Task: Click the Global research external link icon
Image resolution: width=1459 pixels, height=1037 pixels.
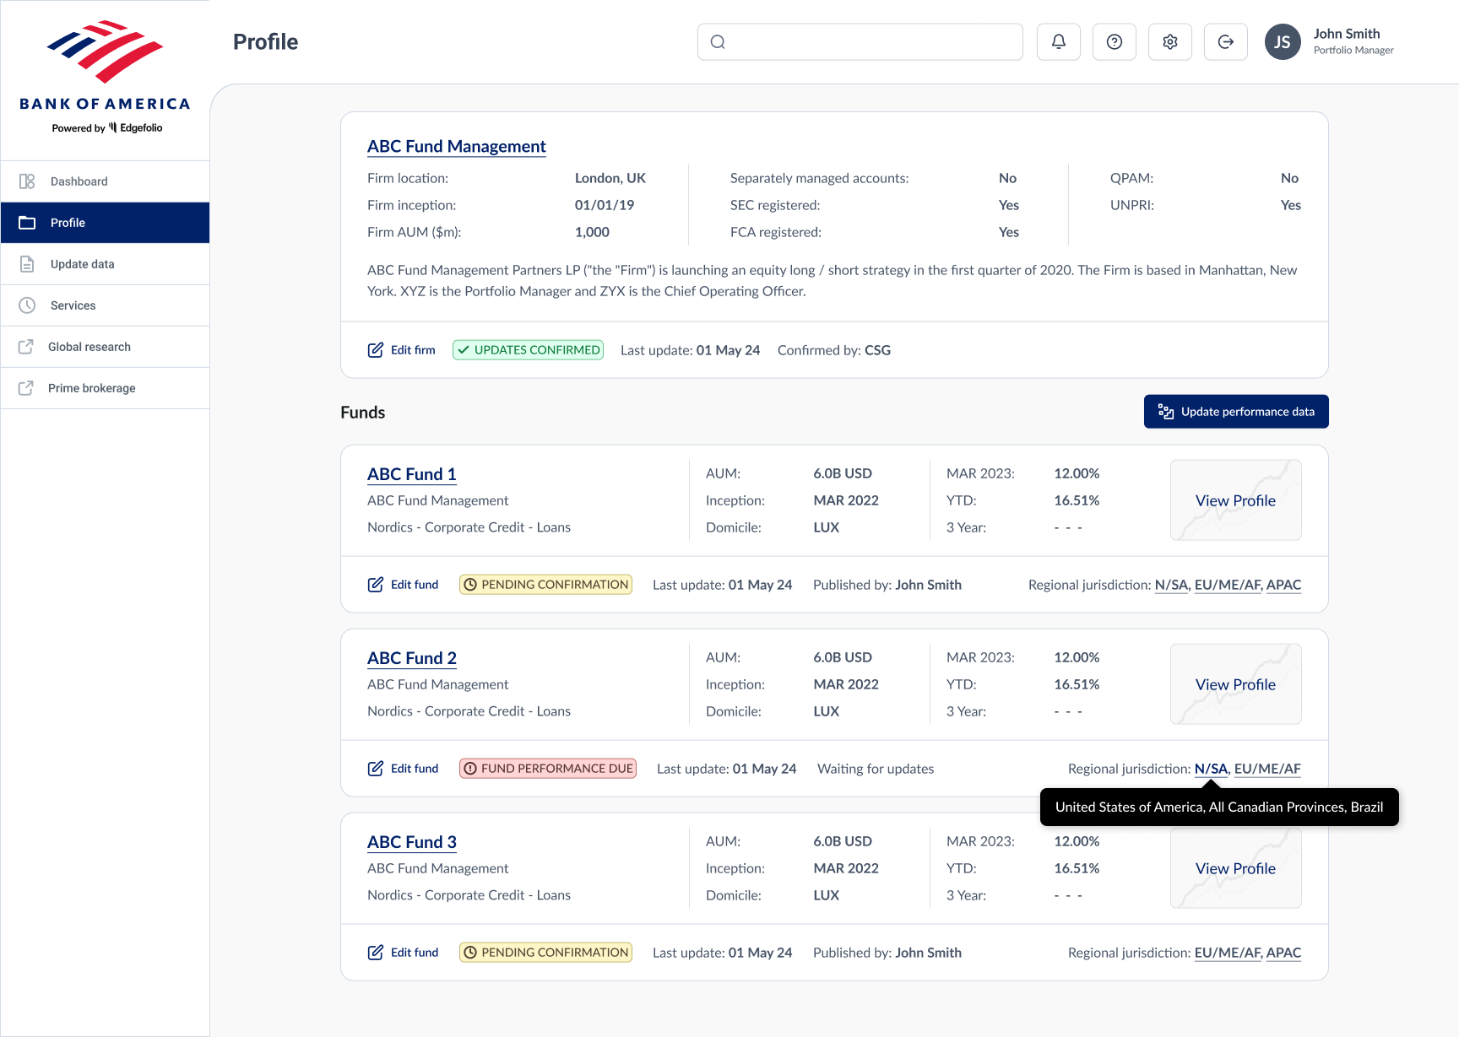Action: point(27,346)
